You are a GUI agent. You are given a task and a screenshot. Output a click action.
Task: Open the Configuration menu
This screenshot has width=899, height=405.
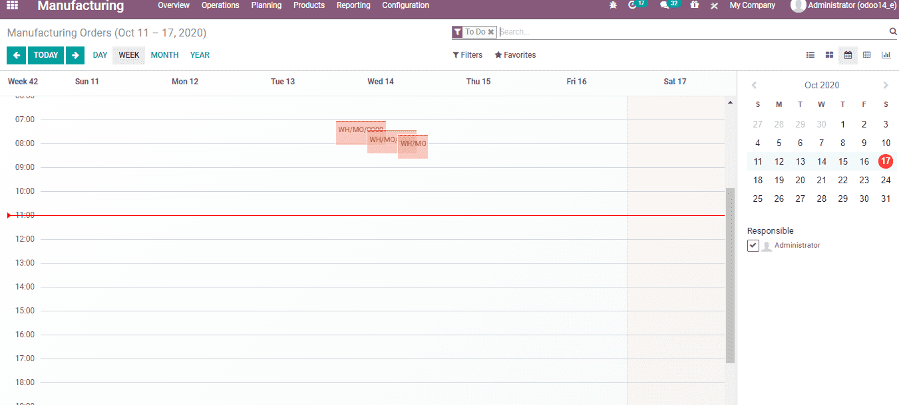(x=405, y=5)
